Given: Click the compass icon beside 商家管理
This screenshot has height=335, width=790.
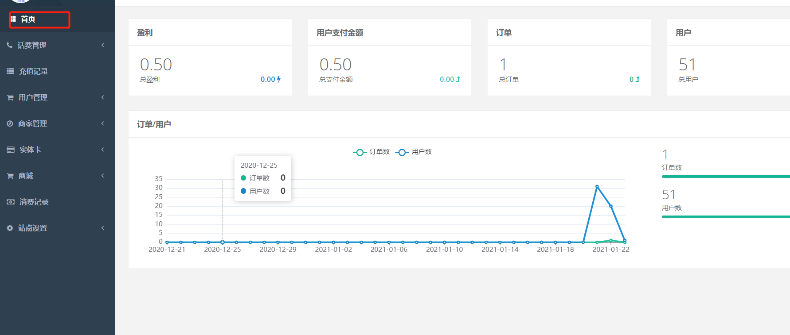Looking at the screenshot, I should [10, 123].
